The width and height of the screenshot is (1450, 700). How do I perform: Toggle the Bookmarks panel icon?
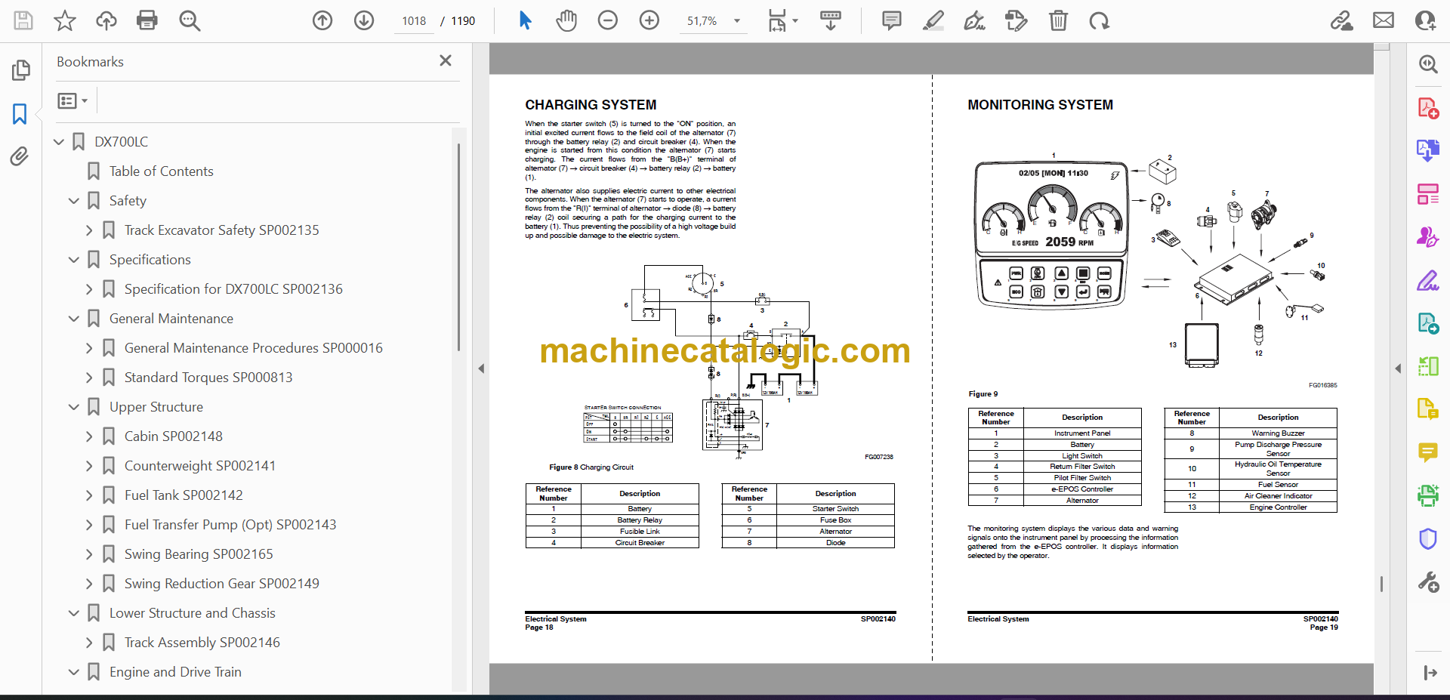[x=20, y=114]
